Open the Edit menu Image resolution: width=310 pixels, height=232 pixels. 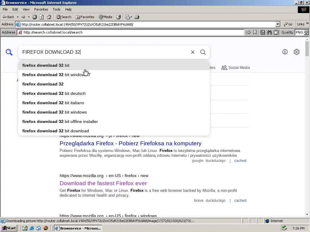[x=15, y=9]
